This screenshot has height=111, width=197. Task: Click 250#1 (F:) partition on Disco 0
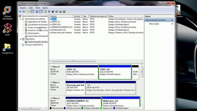pos(82,72)
